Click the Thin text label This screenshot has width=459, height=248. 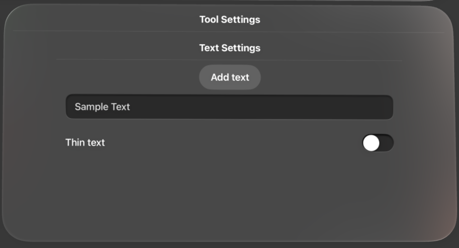(x=85, y=142)
